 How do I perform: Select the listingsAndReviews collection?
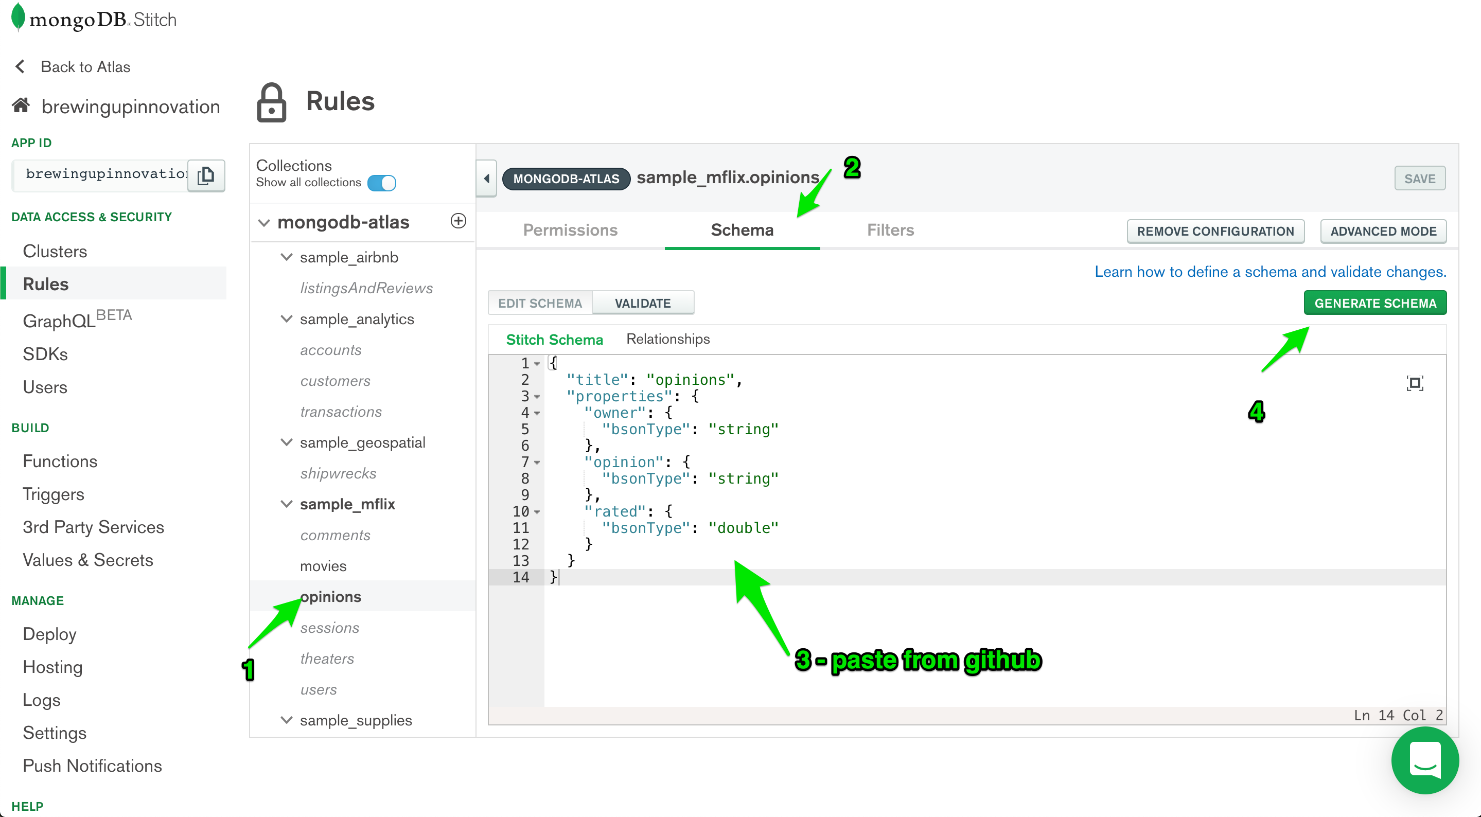pyautogui.click(x=366, y=288)
